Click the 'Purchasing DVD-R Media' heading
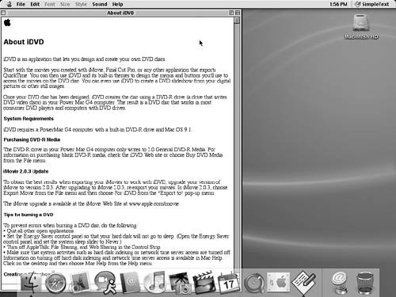The height and width of the screenshot is (297, 396). click(32, 139)
